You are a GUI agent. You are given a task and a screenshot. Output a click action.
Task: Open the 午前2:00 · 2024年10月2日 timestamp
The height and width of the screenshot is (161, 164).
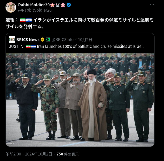point(29,154)
